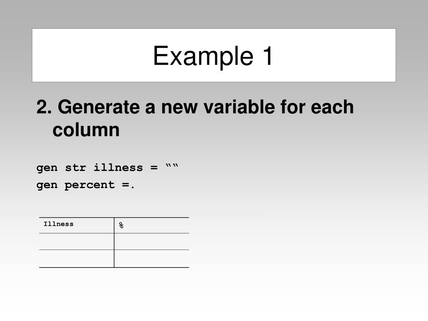Image resolution: width=428 pixels, height=321 pixels.
Task: Click the 'gen percent =.' code line
Action: click(85, 185)
